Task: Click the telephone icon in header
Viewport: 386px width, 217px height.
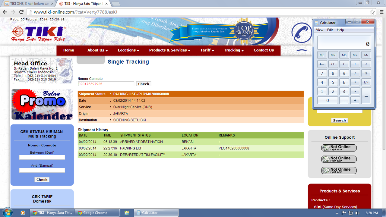Action: (302, 32)
